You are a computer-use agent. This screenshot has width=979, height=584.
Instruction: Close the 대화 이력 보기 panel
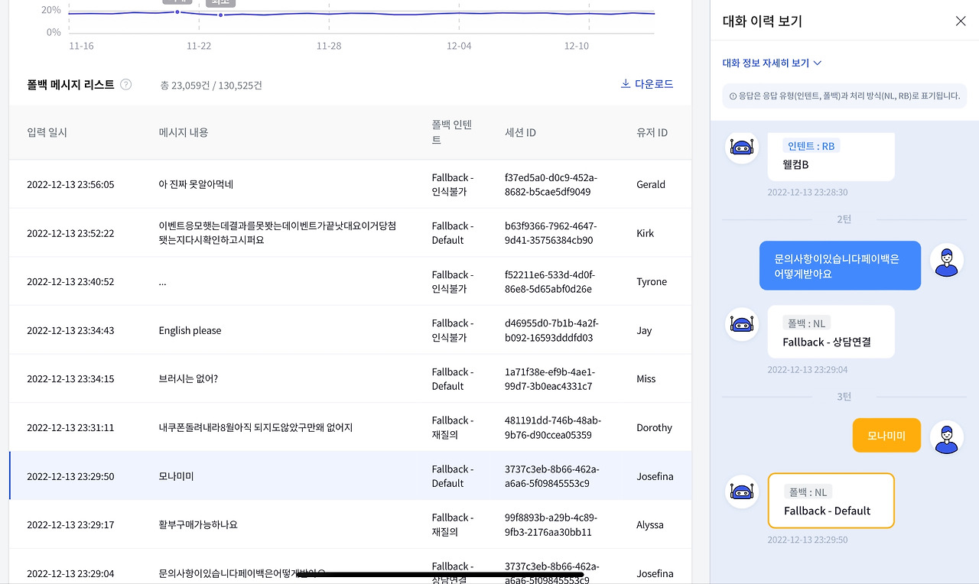click(961, 21)
